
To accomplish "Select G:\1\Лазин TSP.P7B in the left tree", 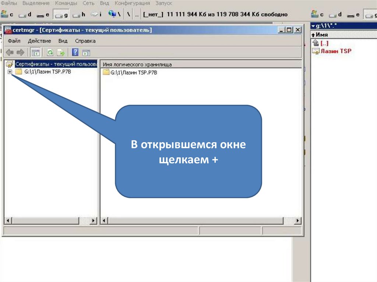I will coord(47,72).
